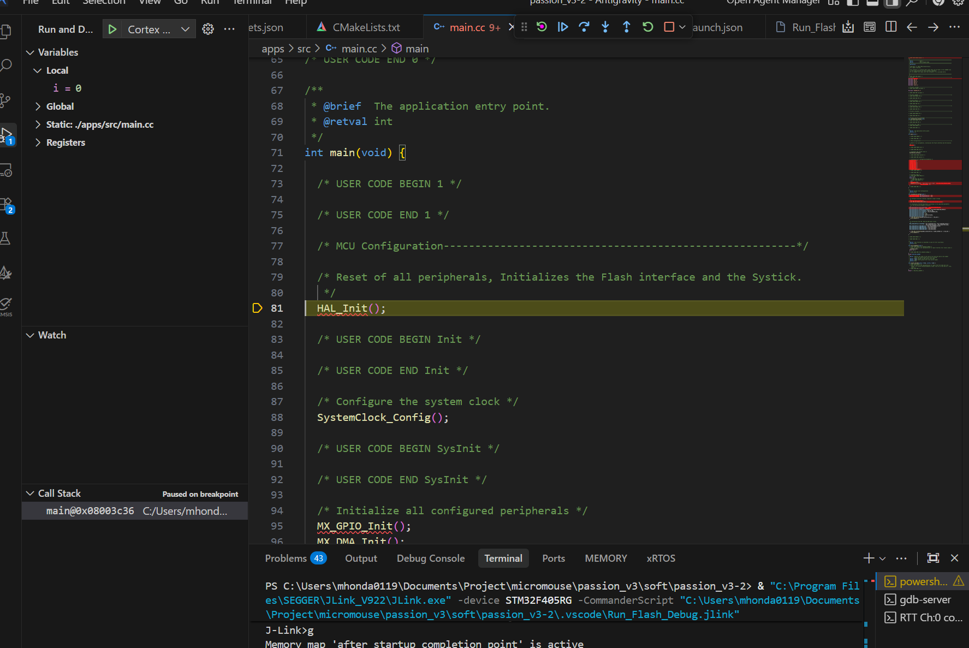
Task: Open the Remote Explorer view
Action: tap(6, 170)
